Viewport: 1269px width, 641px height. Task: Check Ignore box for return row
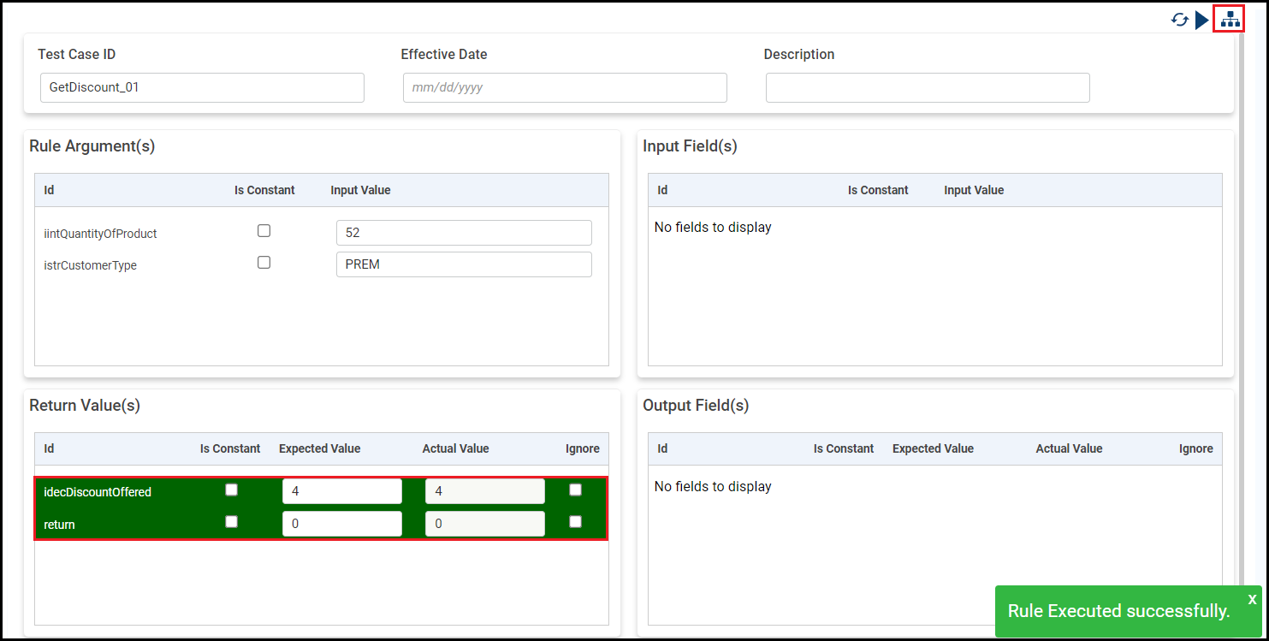click(575, 522)
